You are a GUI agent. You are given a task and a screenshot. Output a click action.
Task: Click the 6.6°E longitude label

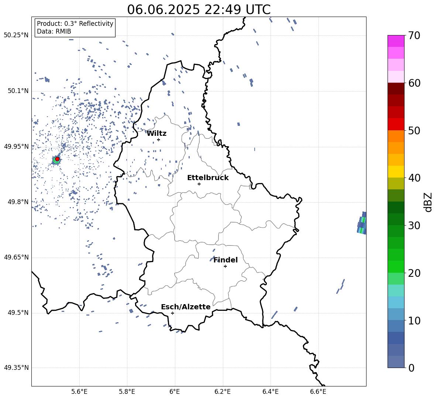coord(318,392)
